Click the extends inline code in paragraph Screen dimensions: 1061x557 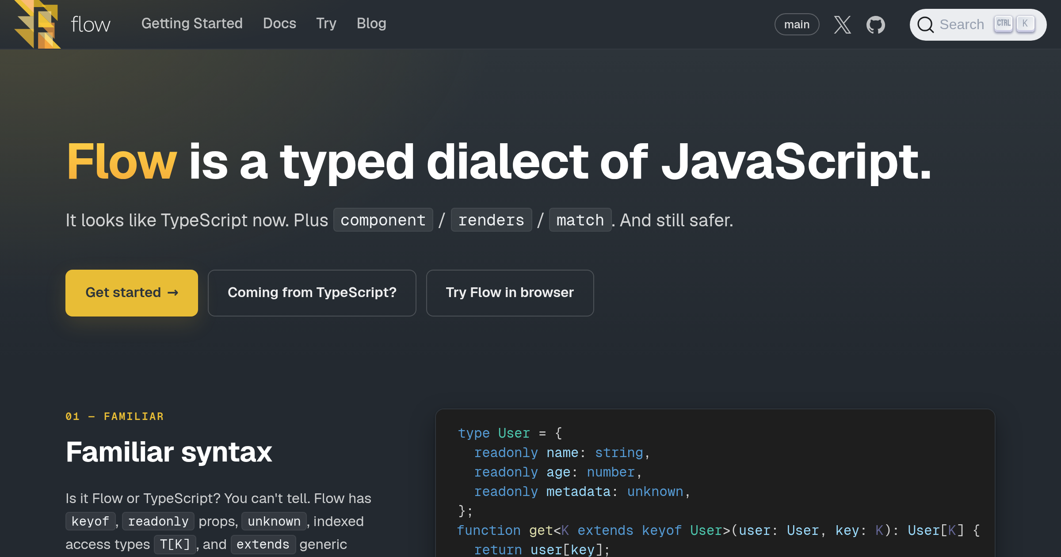(263, 544)
